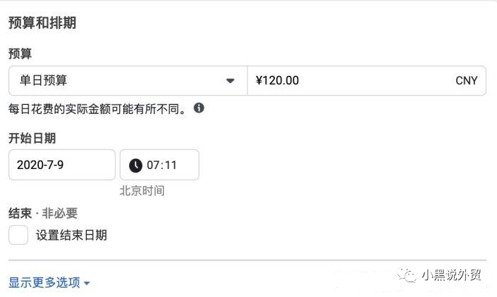Click the small arrow after 显示更多选项
497x297 pixels.
[x=87, y=283]
